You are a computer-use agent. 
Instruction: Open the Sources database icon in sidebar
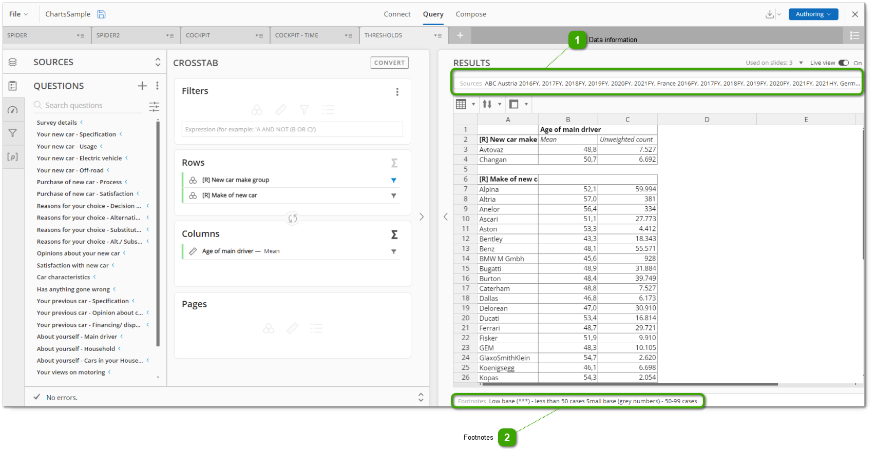13,62
